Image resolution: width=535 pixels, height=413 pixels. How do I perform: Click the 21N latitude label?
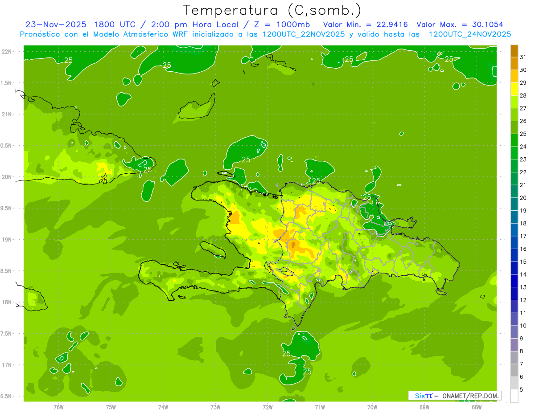pyautogui.click(x=7, y=114)
